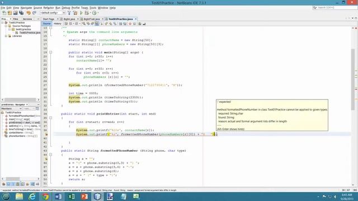Switch to the Start Page tab
358x201 pixels.
49,19
